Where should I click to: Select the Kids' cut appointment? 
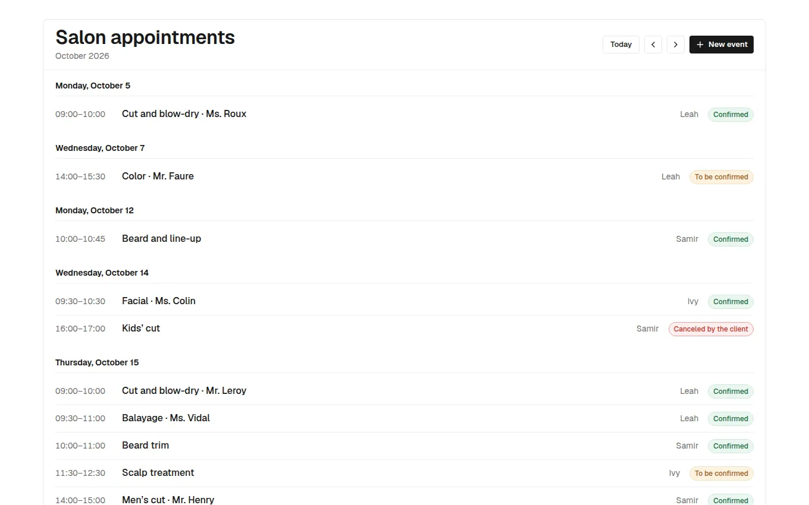pos(404,329)
